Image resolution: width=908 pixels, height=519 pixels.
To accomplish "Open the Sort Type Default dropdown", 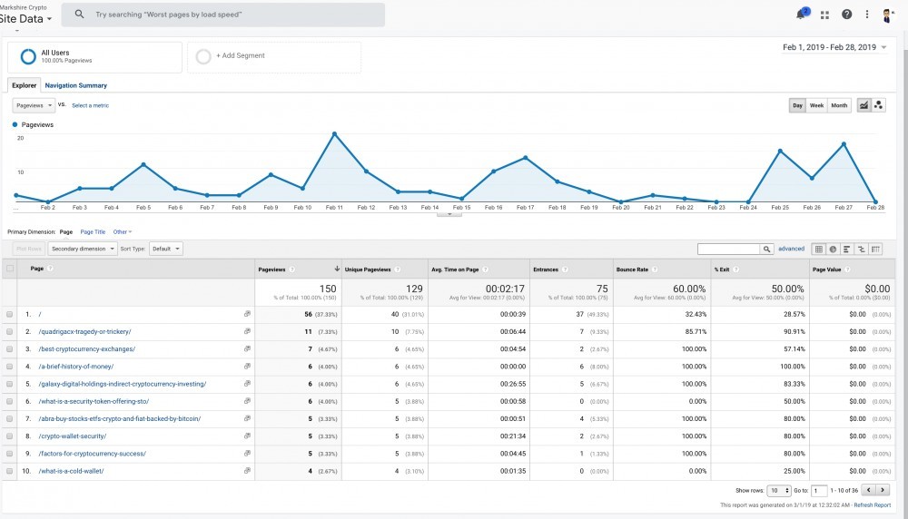I will tap(165, 249).
